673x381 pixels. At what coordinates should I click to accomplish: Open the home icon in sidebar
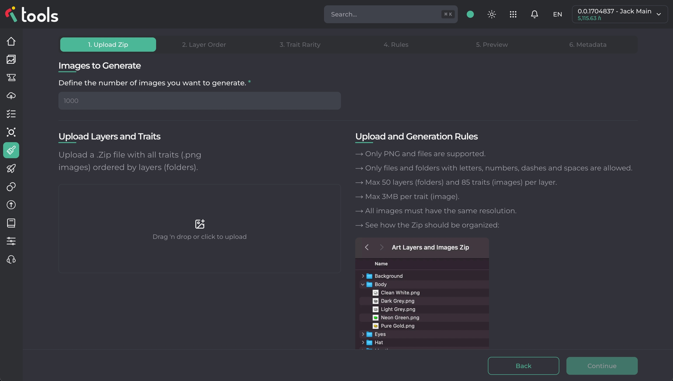point(11,41)
